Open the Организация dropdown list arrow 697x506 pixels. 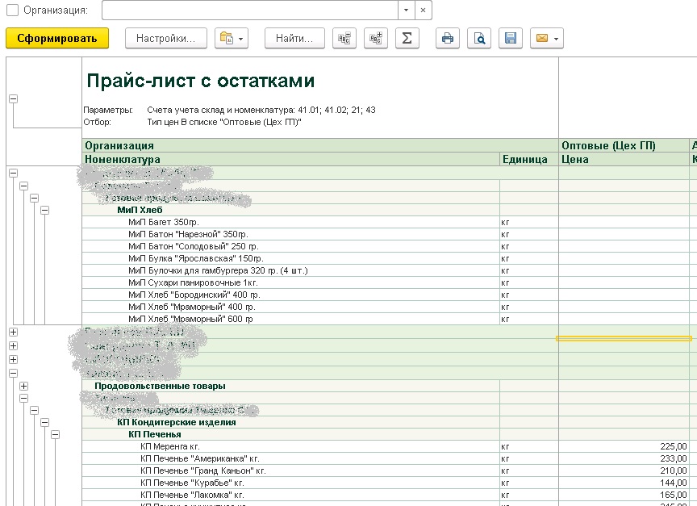(x=407, y=10)
